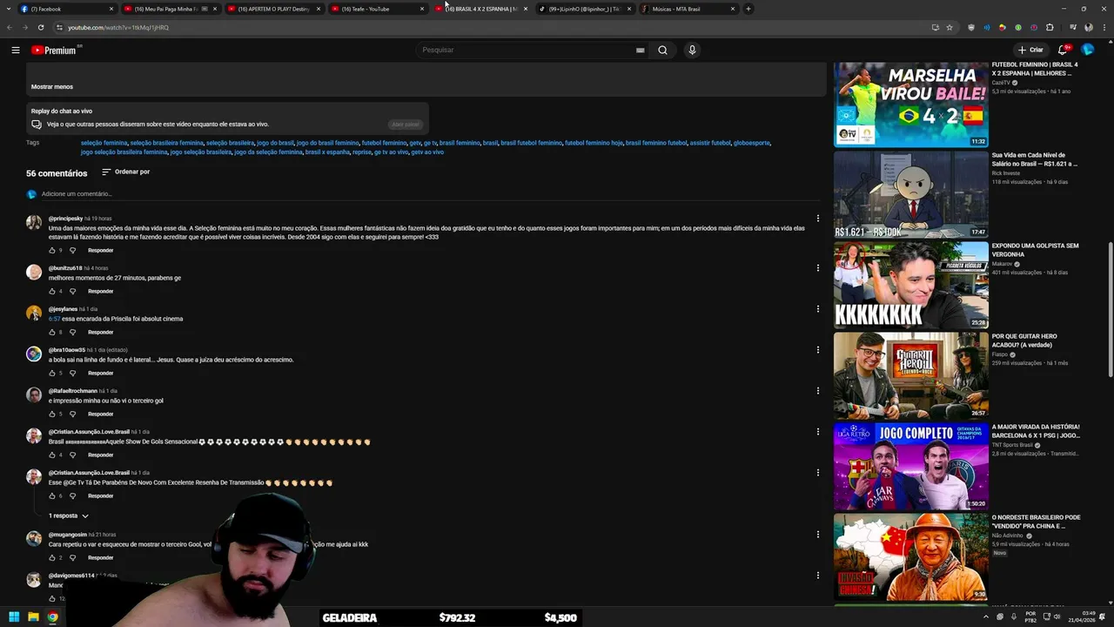Open the Barcelona 6x1 PSG Jogo Completo thumbnail

pos(910,466)
